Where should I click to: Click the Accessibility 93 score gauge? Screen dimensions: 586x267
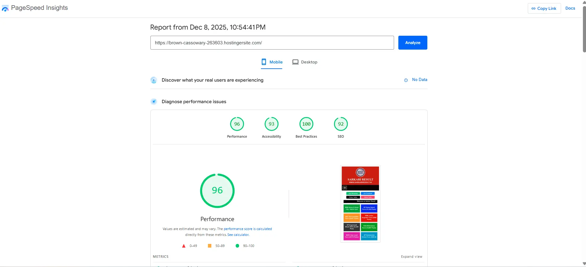271,124
